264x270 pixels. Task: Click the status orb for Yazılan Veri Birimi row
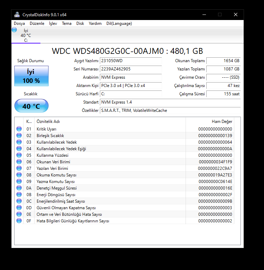point(19,168)
